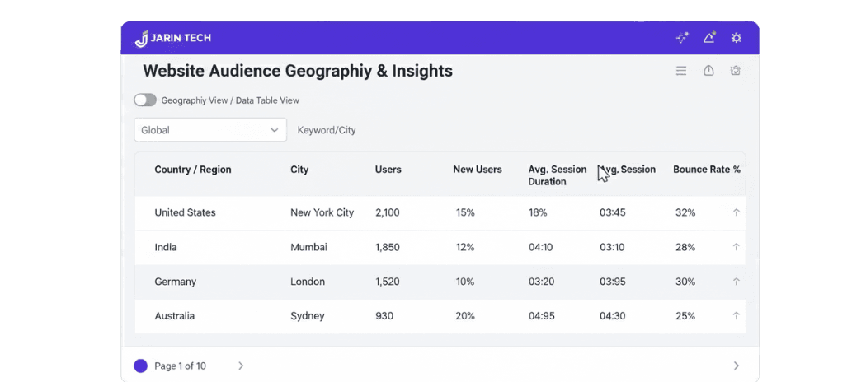Click the Jarin Tech logo
Image resolution: width=866 pixels, height=382 pixels.
173,38
